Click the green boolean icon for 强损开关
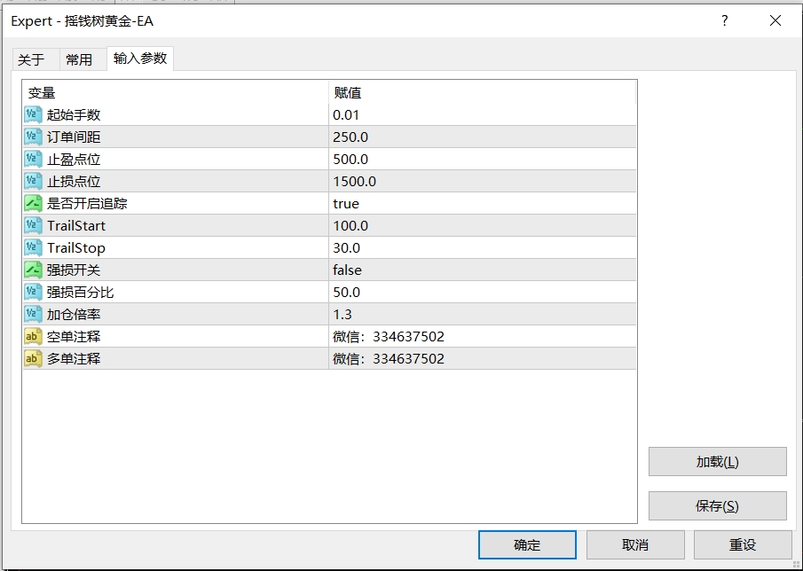Screen dimensions: 803x571 [33, 270]
